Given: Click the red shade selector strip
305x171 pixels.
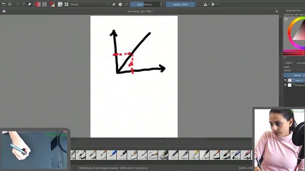Looking at the screenshot, I should tap(294, 52).
